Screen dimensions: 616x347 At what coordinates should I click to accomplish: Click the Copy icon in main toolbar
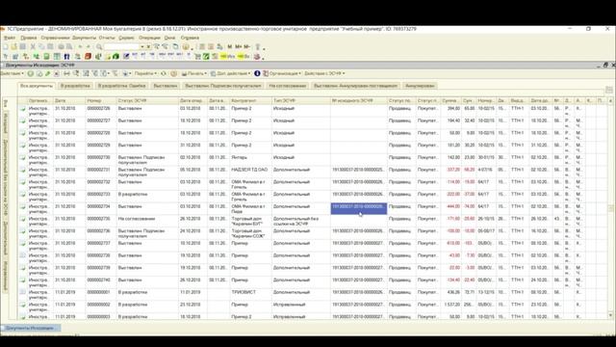[x=41, y=47]
